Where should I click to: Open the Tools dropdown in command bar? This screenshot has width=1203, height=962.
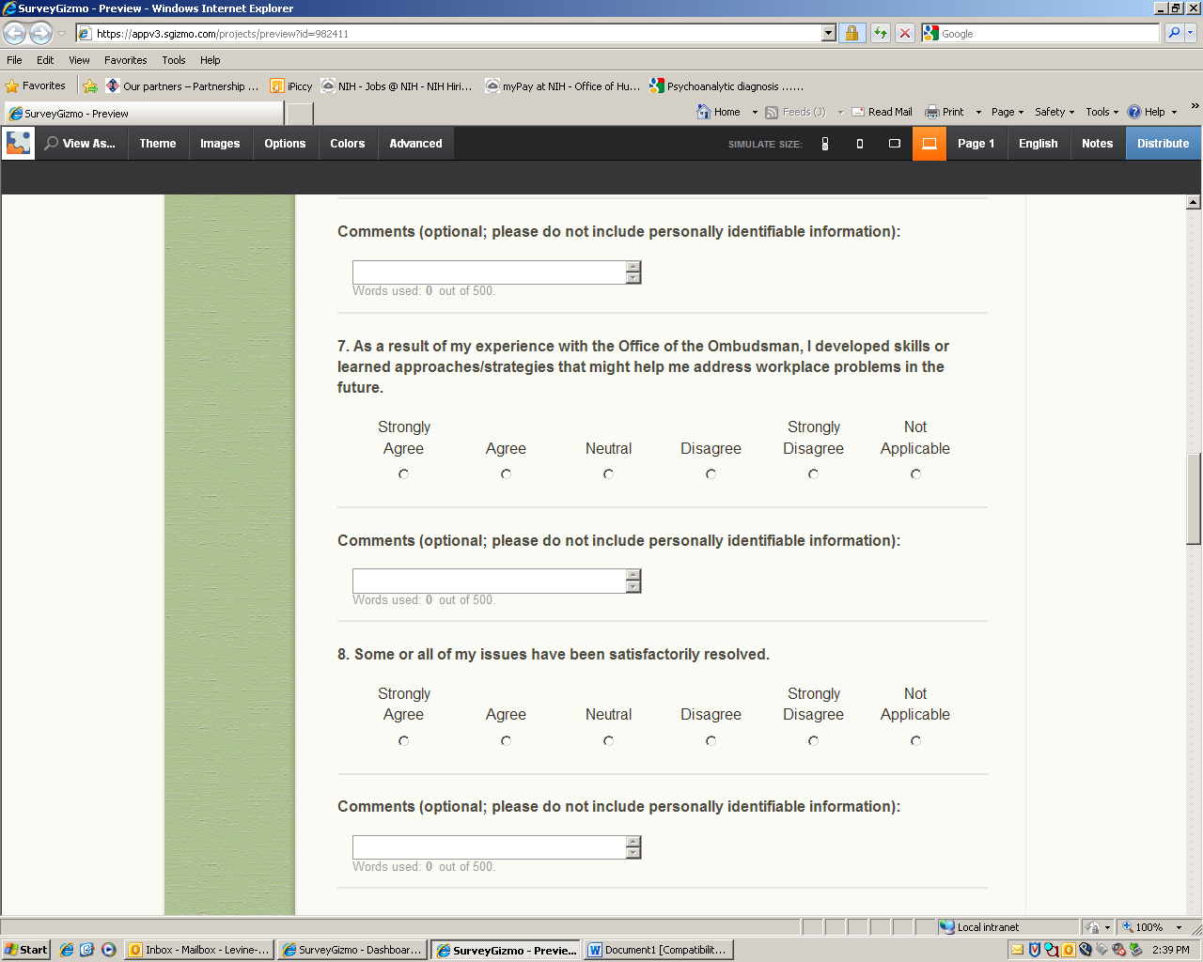[x=1102, y=112]
